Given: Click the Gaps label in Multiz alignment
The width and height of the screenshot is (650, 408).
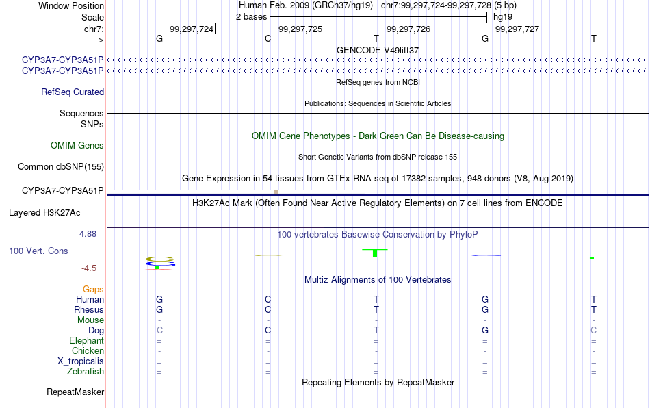Looking at the screenshot, I should coord(93,289).
